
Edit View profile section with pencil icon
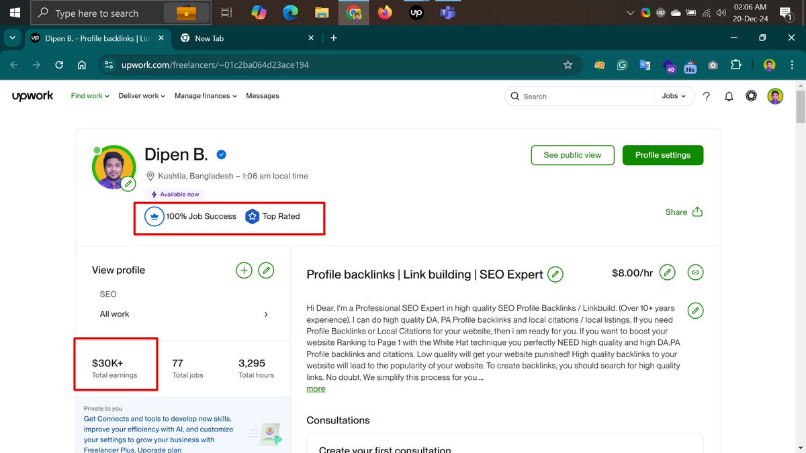[x=267, y=270]
